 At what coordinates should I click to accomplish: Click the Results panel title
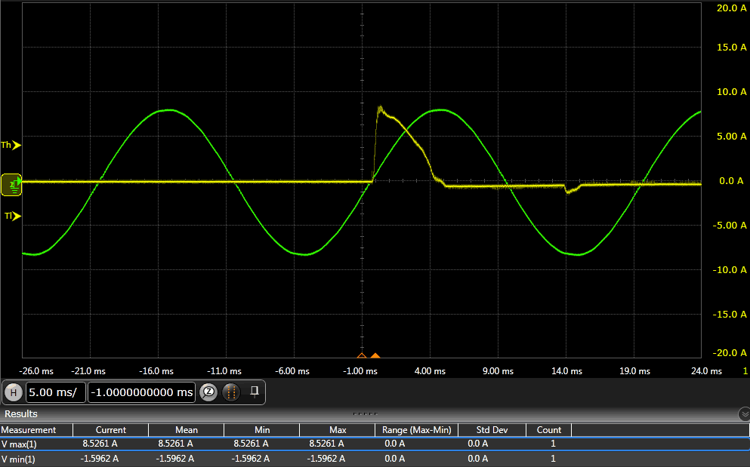coord(21,414)
